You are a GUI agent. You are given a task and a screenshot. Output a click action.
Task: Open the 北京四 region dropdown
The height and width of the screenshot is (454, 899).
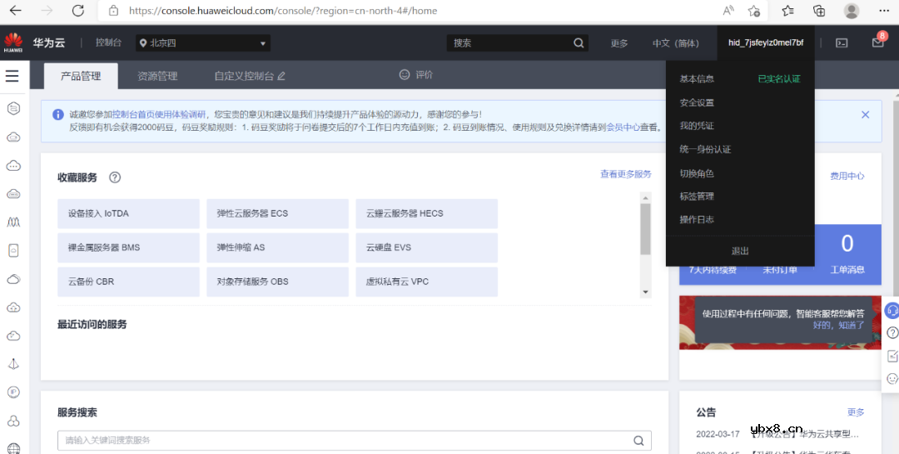click(203, 43)
